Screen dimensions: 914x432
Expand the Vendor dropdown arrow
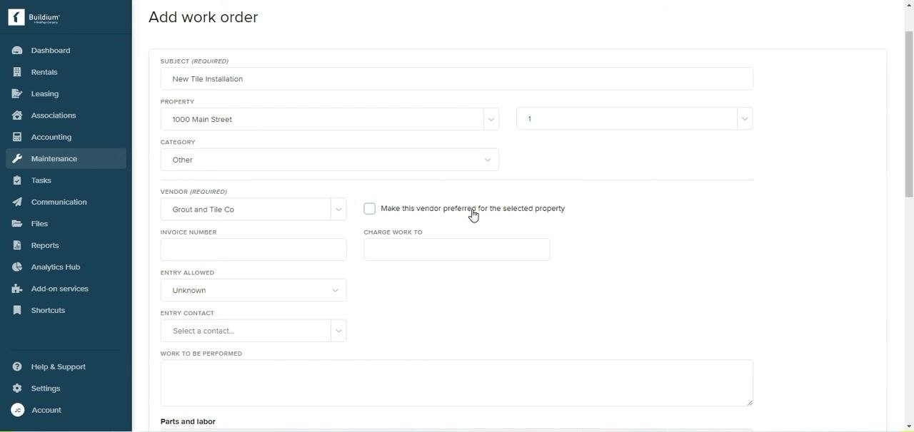338,210
